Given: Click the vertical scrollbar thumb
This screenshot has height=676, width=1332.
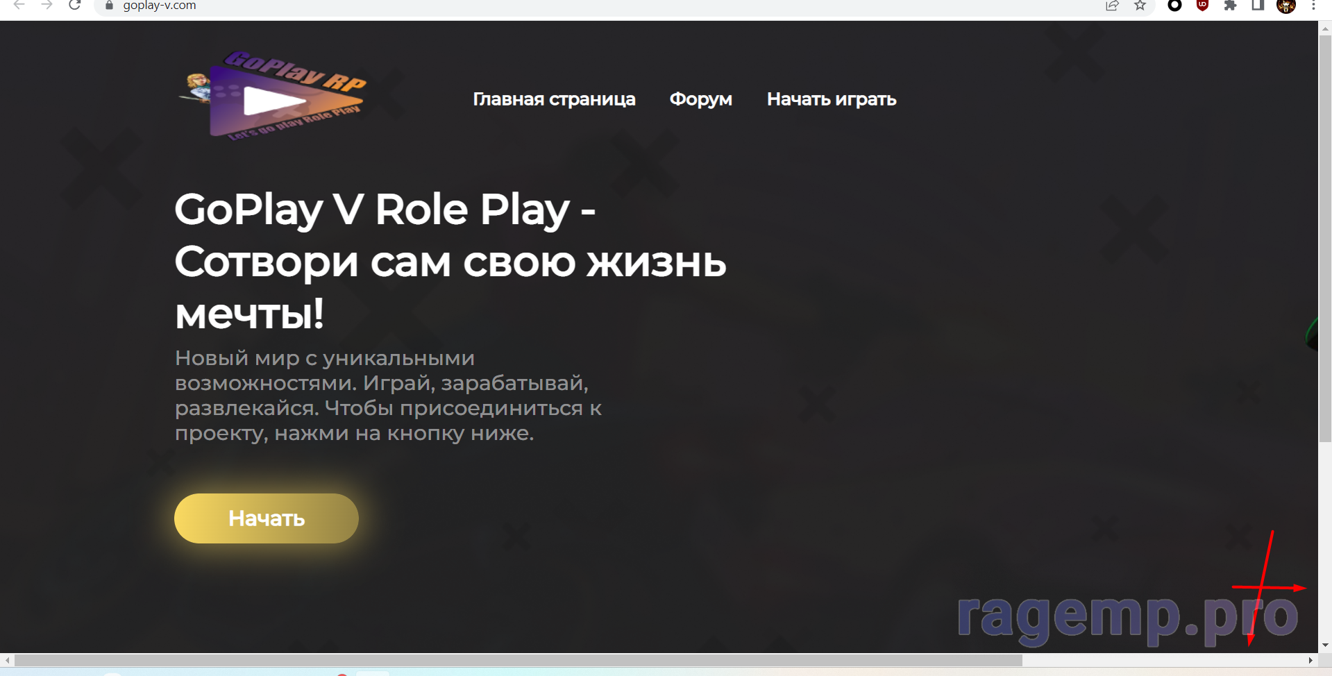Looking at the screenshot, I should point(1325,238).
